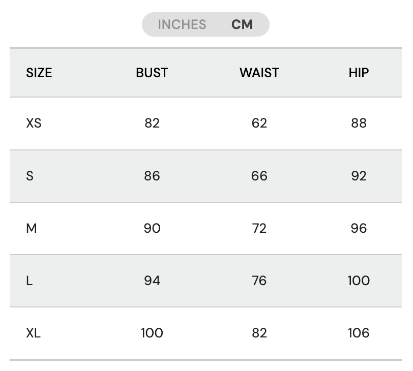Click the L hip value 100

[359, 281]
